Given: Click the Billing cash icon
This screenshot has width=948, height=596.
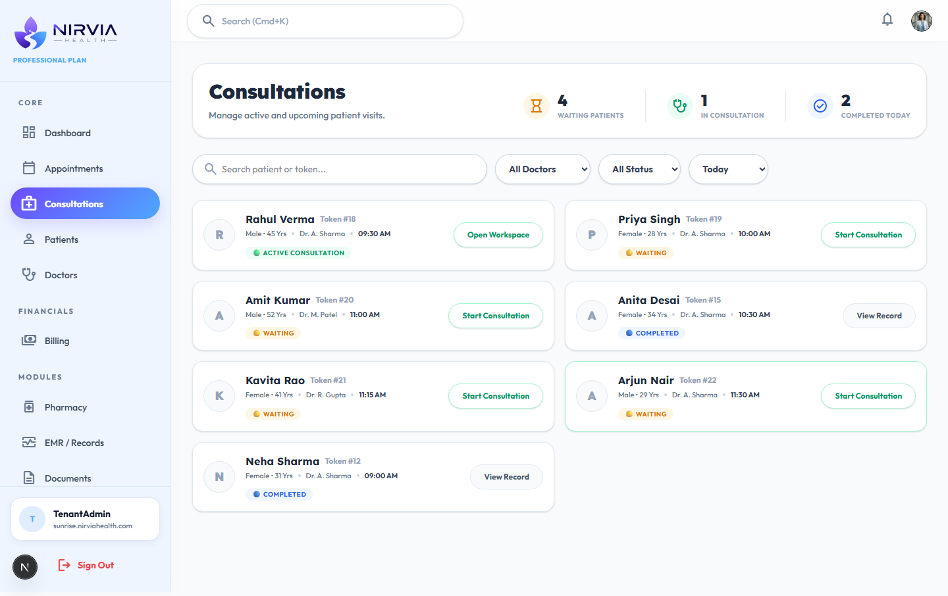Looking at the screenshot, I should pos(29,340).
